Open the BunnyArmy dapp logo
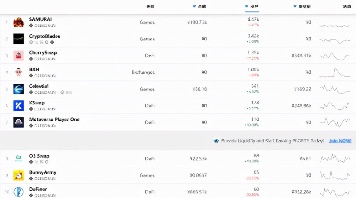This screenshot has width=356, height=198. [19, 175]
